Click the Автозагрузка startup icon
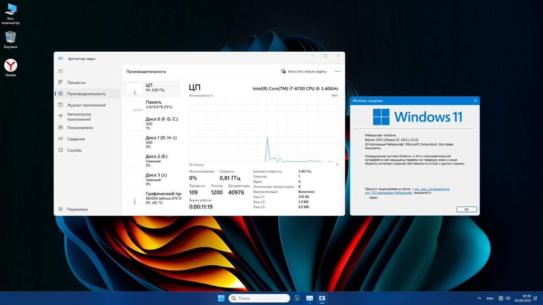 pos(61,116)
